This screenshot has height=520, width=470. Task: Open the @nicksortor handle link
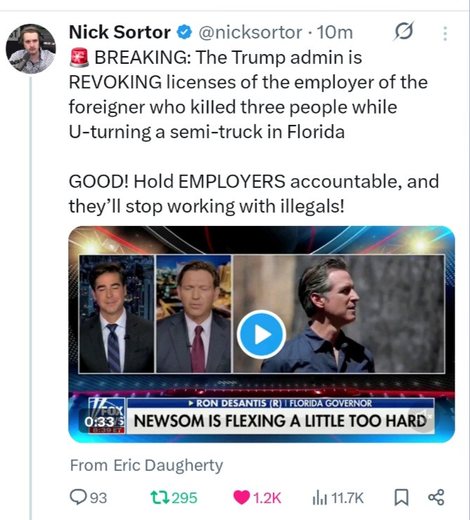tap(250, 32)
